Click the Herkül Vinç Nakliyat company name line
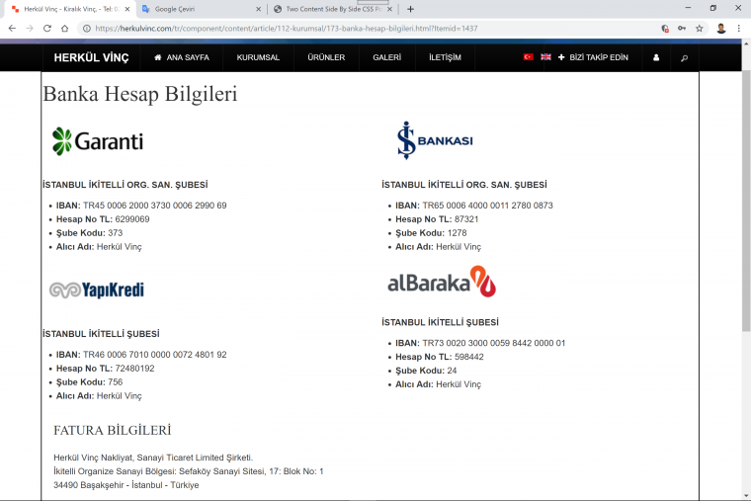This screenshot has height=501, width=751. tap(153, 458)
